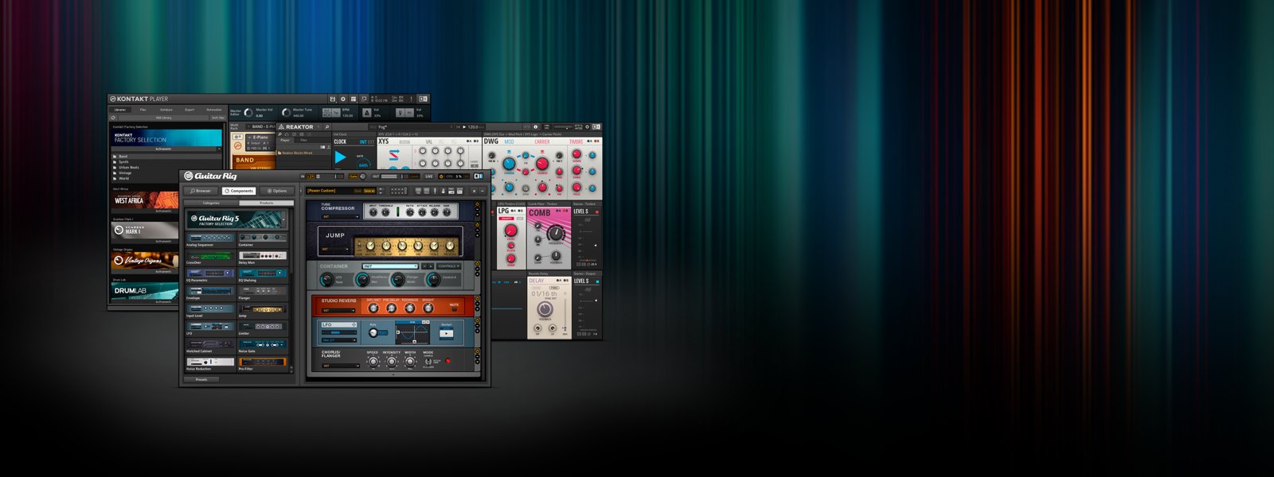Open Studio Reverb preset dropdown
This screenshot has height=477, width=1274.
pos(338,310)
